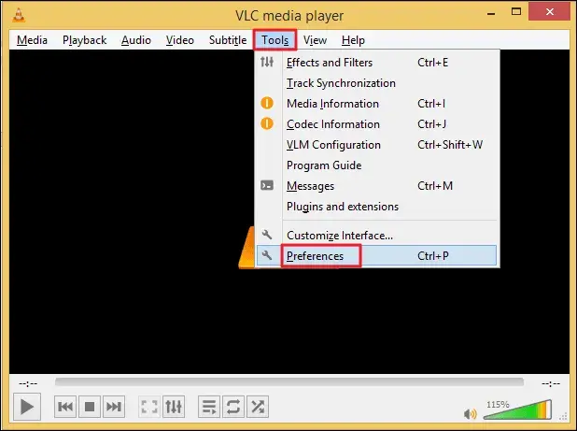The width and height of the screenshot is (577, 431).
Task: Select Track Synchronization
Action: click(376, 83)
